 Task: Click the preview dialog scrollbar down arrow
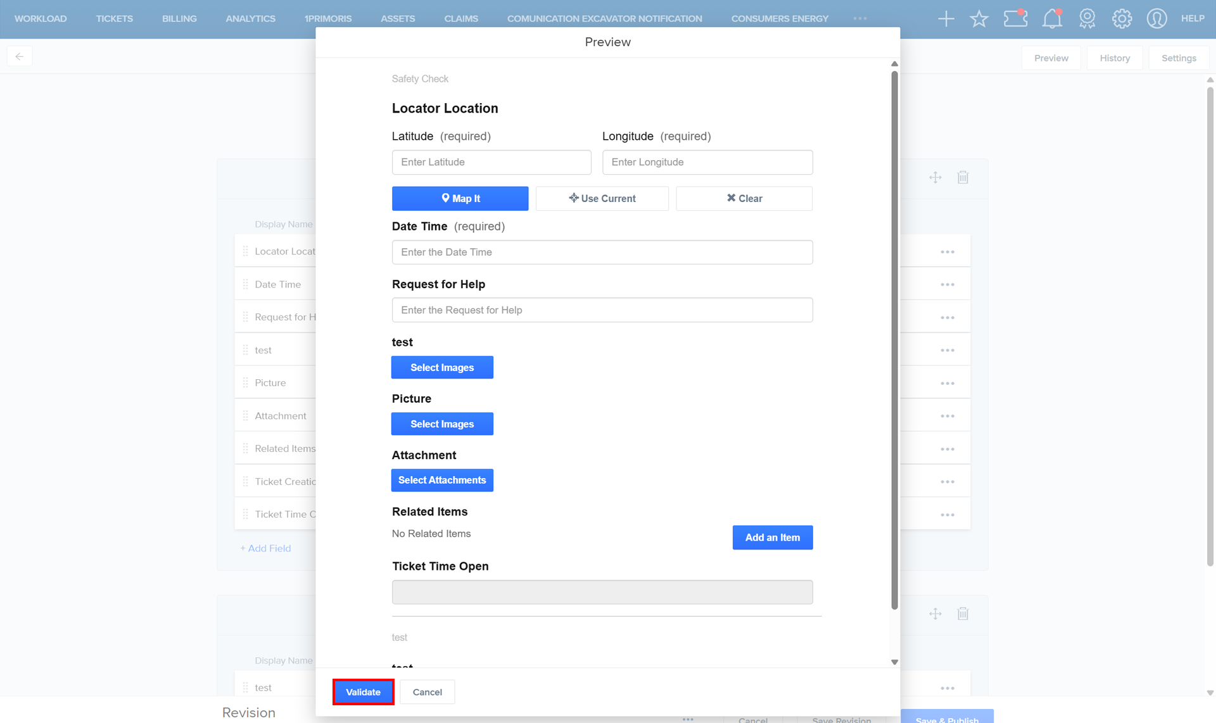[x=894, y=662]
